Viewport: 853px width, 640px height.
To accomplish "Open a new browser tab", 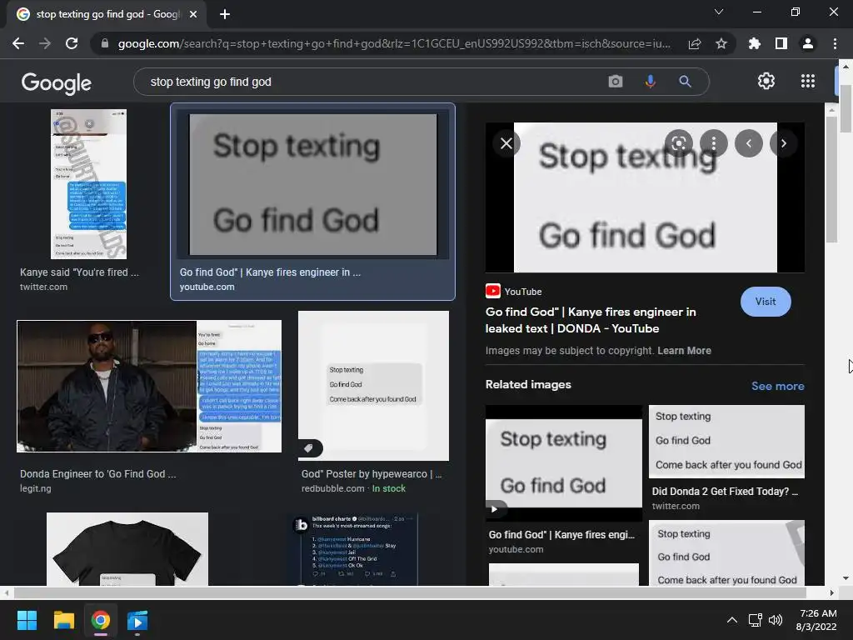I will tap(225, 14).
